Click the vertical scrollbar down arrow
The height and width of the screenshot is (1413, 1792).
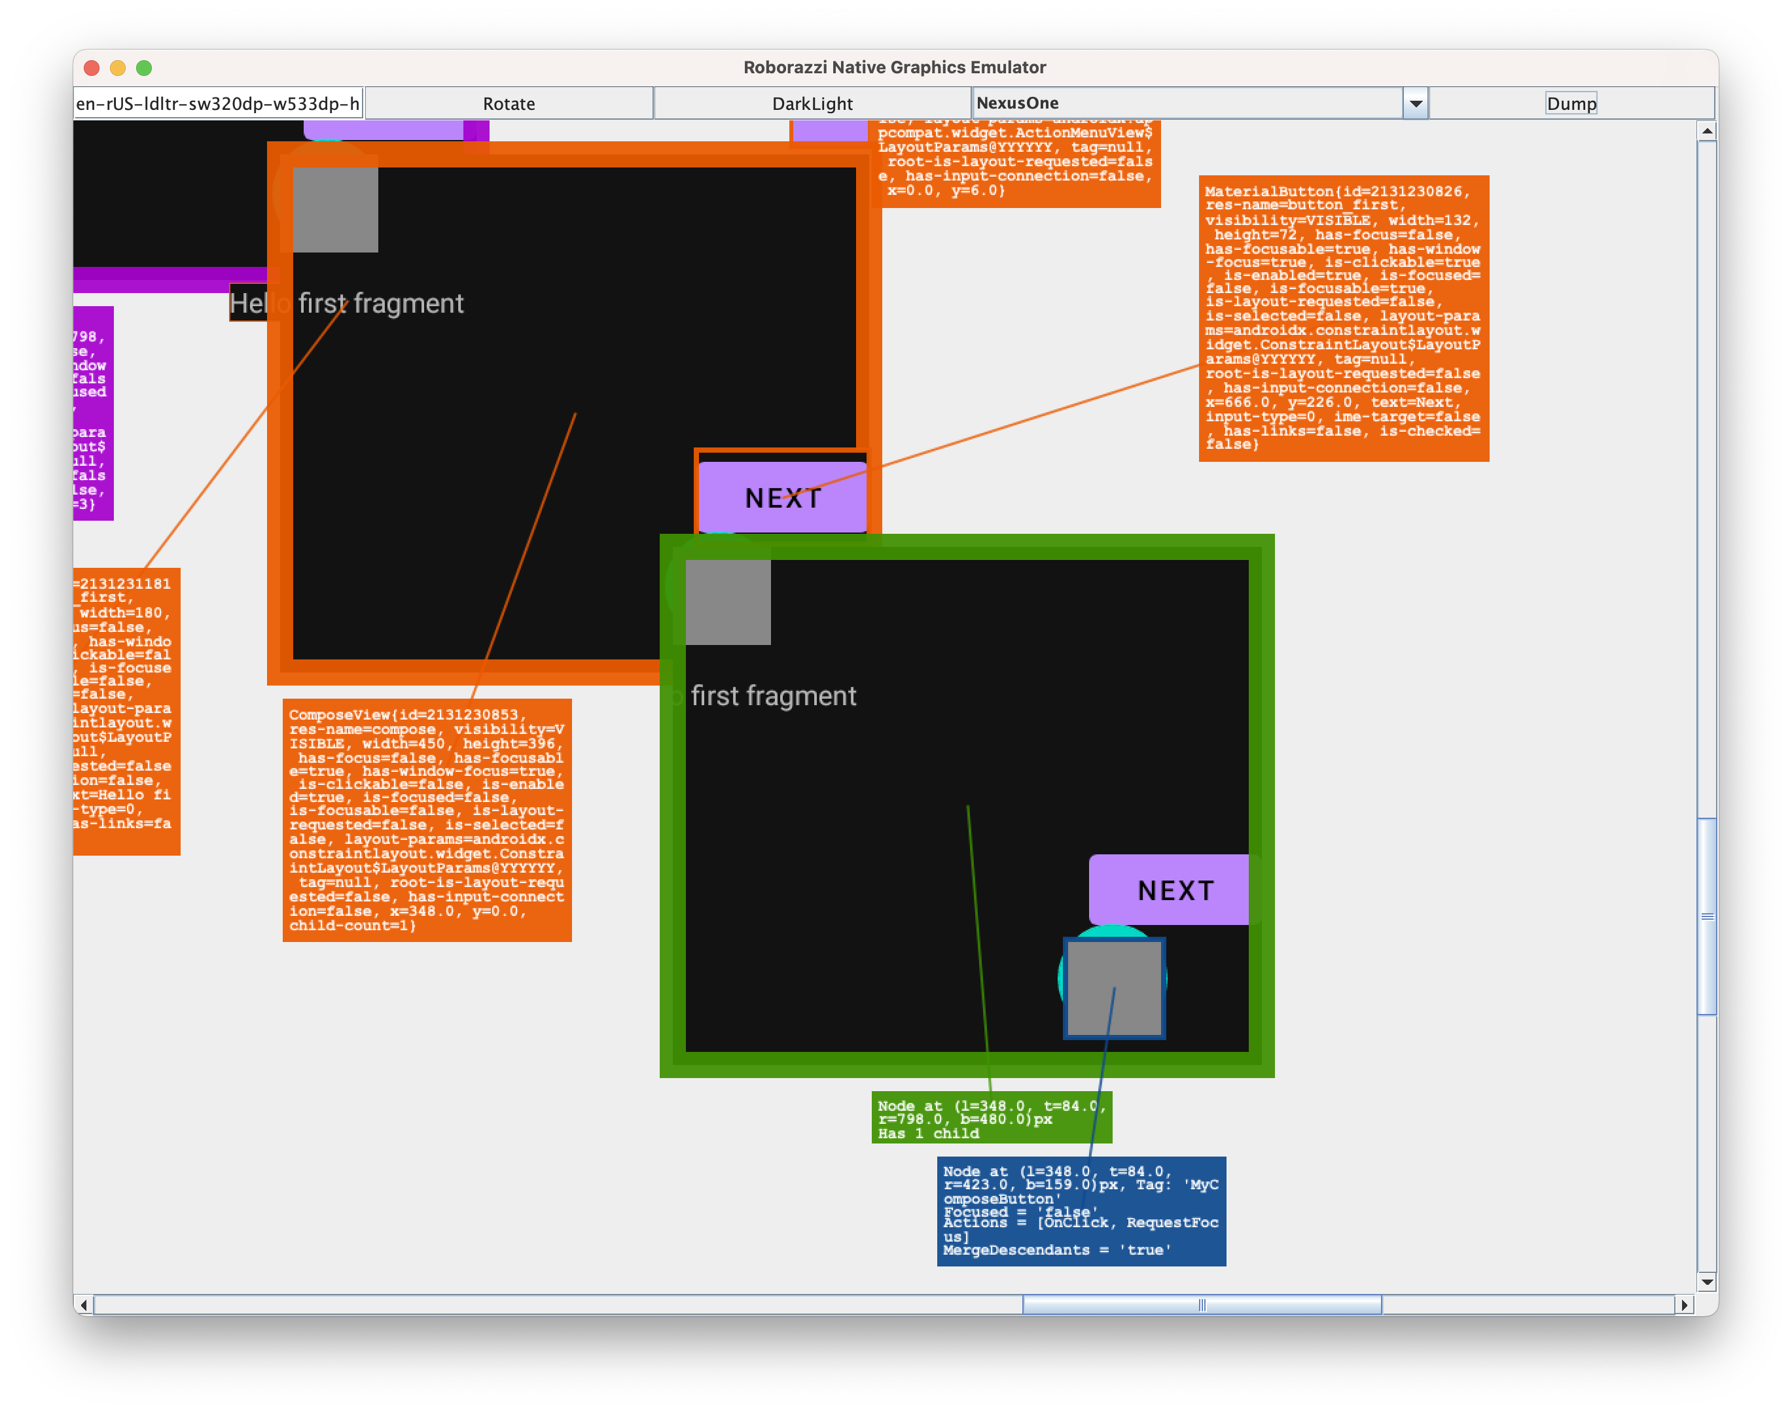[1706, 1282]
